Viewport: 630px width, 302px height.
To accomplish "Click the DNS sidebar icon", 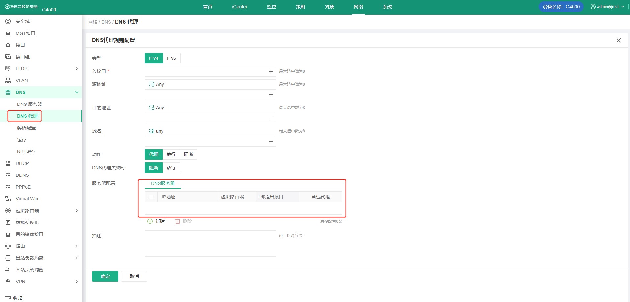I will tap(8, 92).
